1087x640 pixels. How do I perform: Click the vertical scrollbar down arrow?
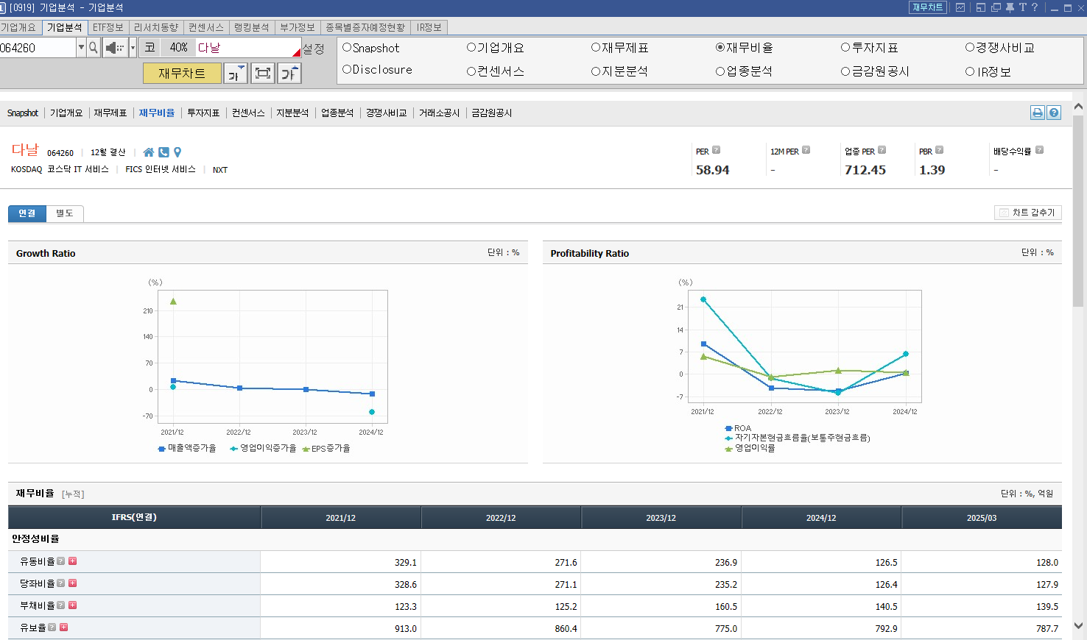pos(1078,626)
